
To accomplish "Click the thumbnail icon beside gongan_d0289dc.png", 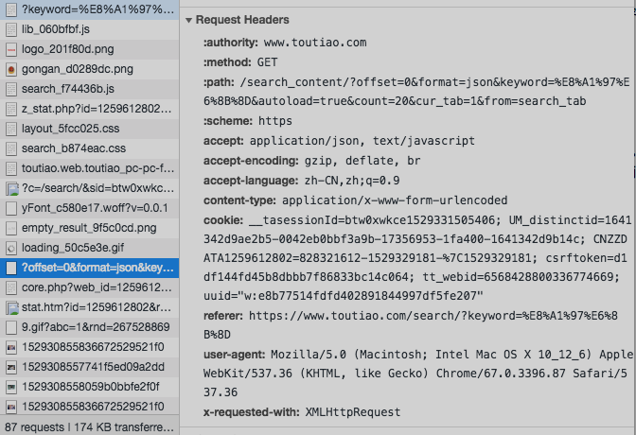I will (11, 69).
